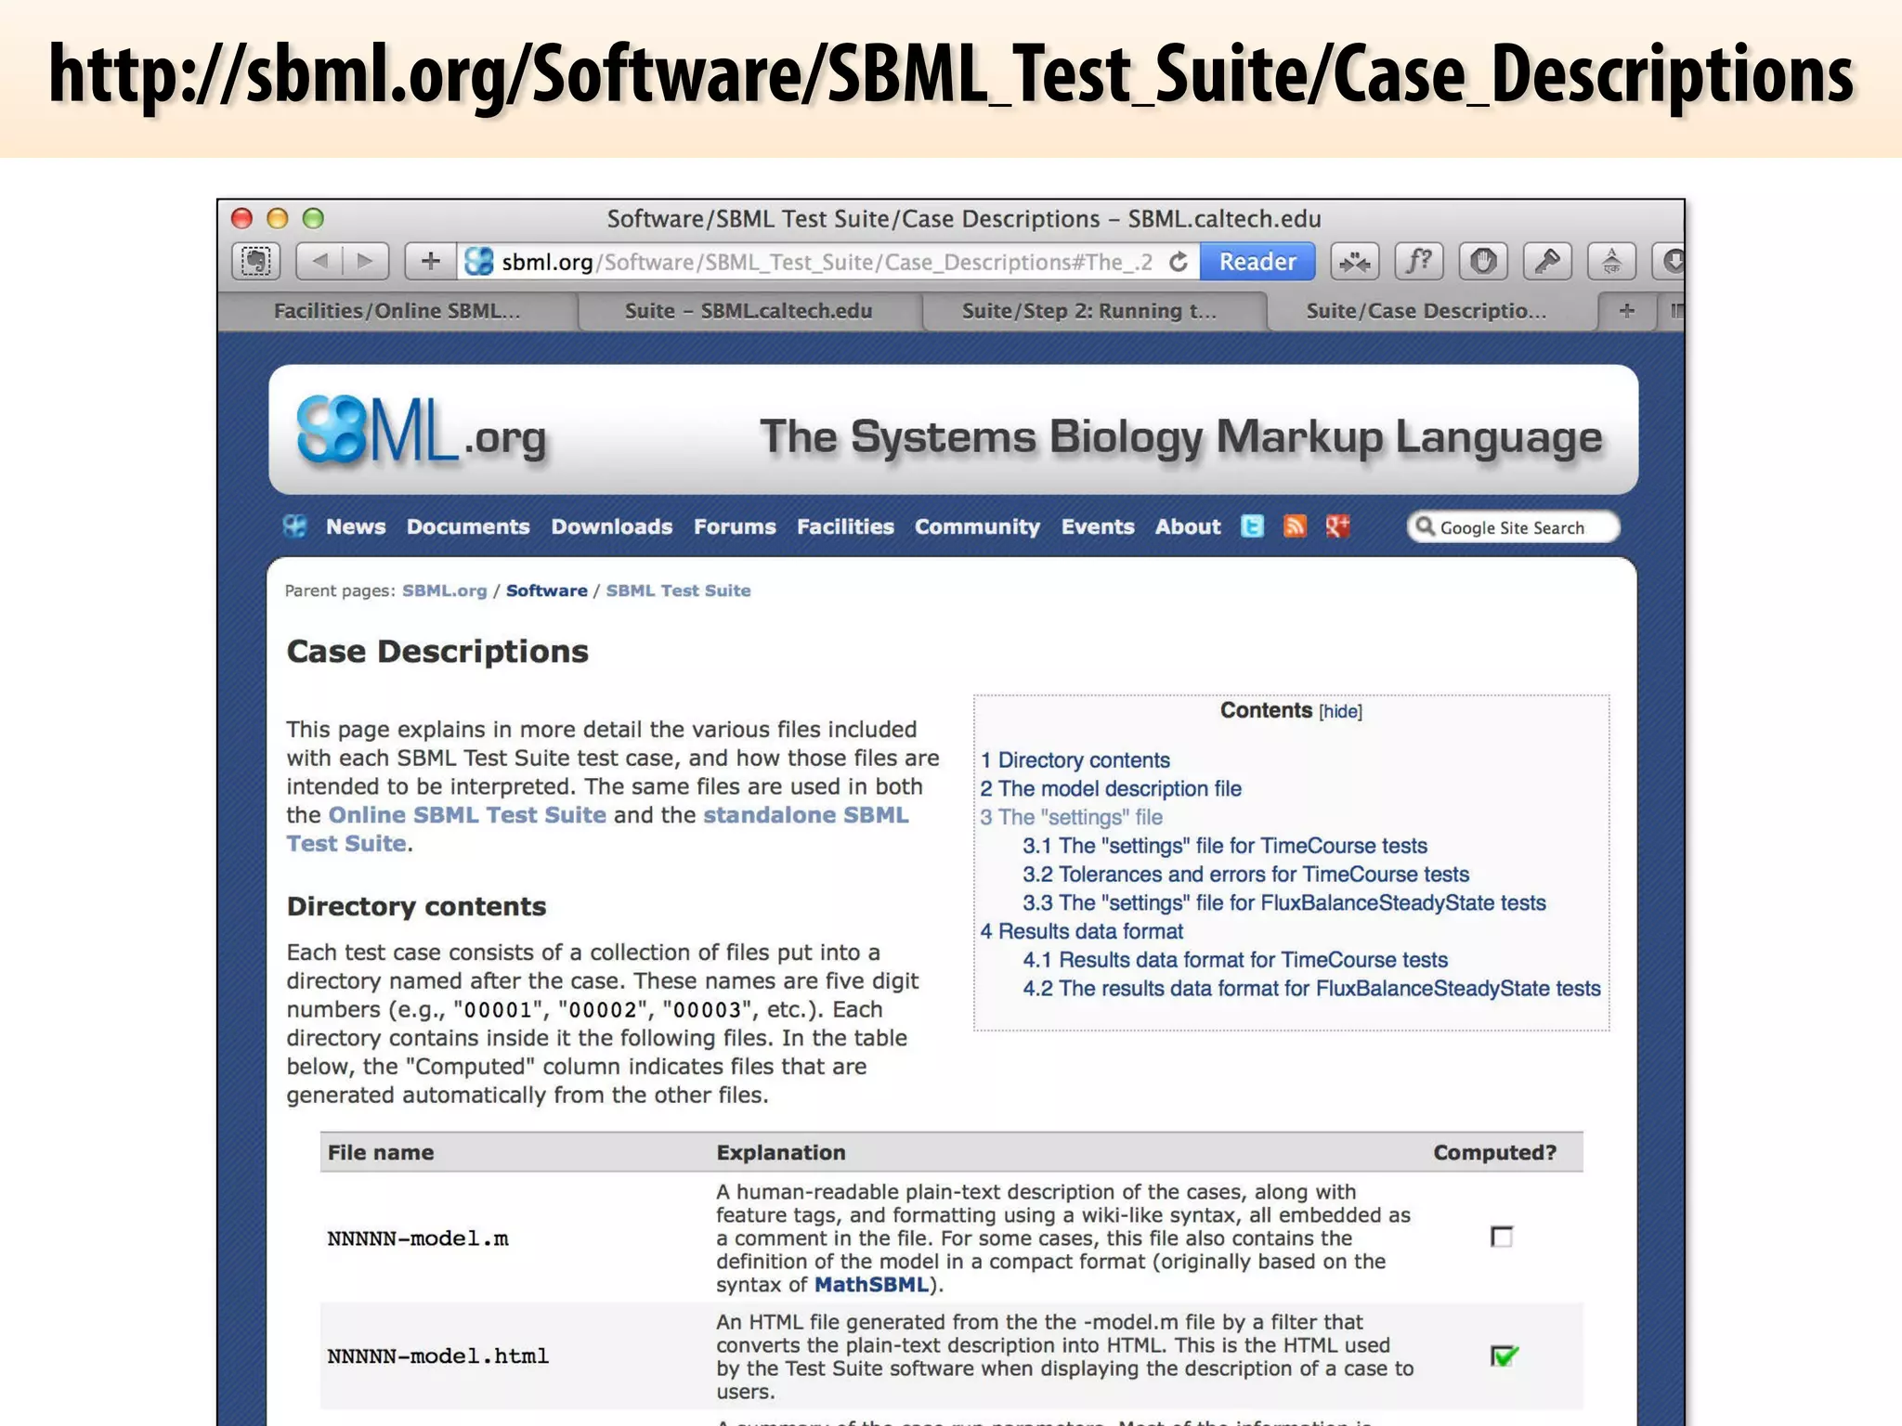Click the Twitter icon in navbar

(1252, 526)
